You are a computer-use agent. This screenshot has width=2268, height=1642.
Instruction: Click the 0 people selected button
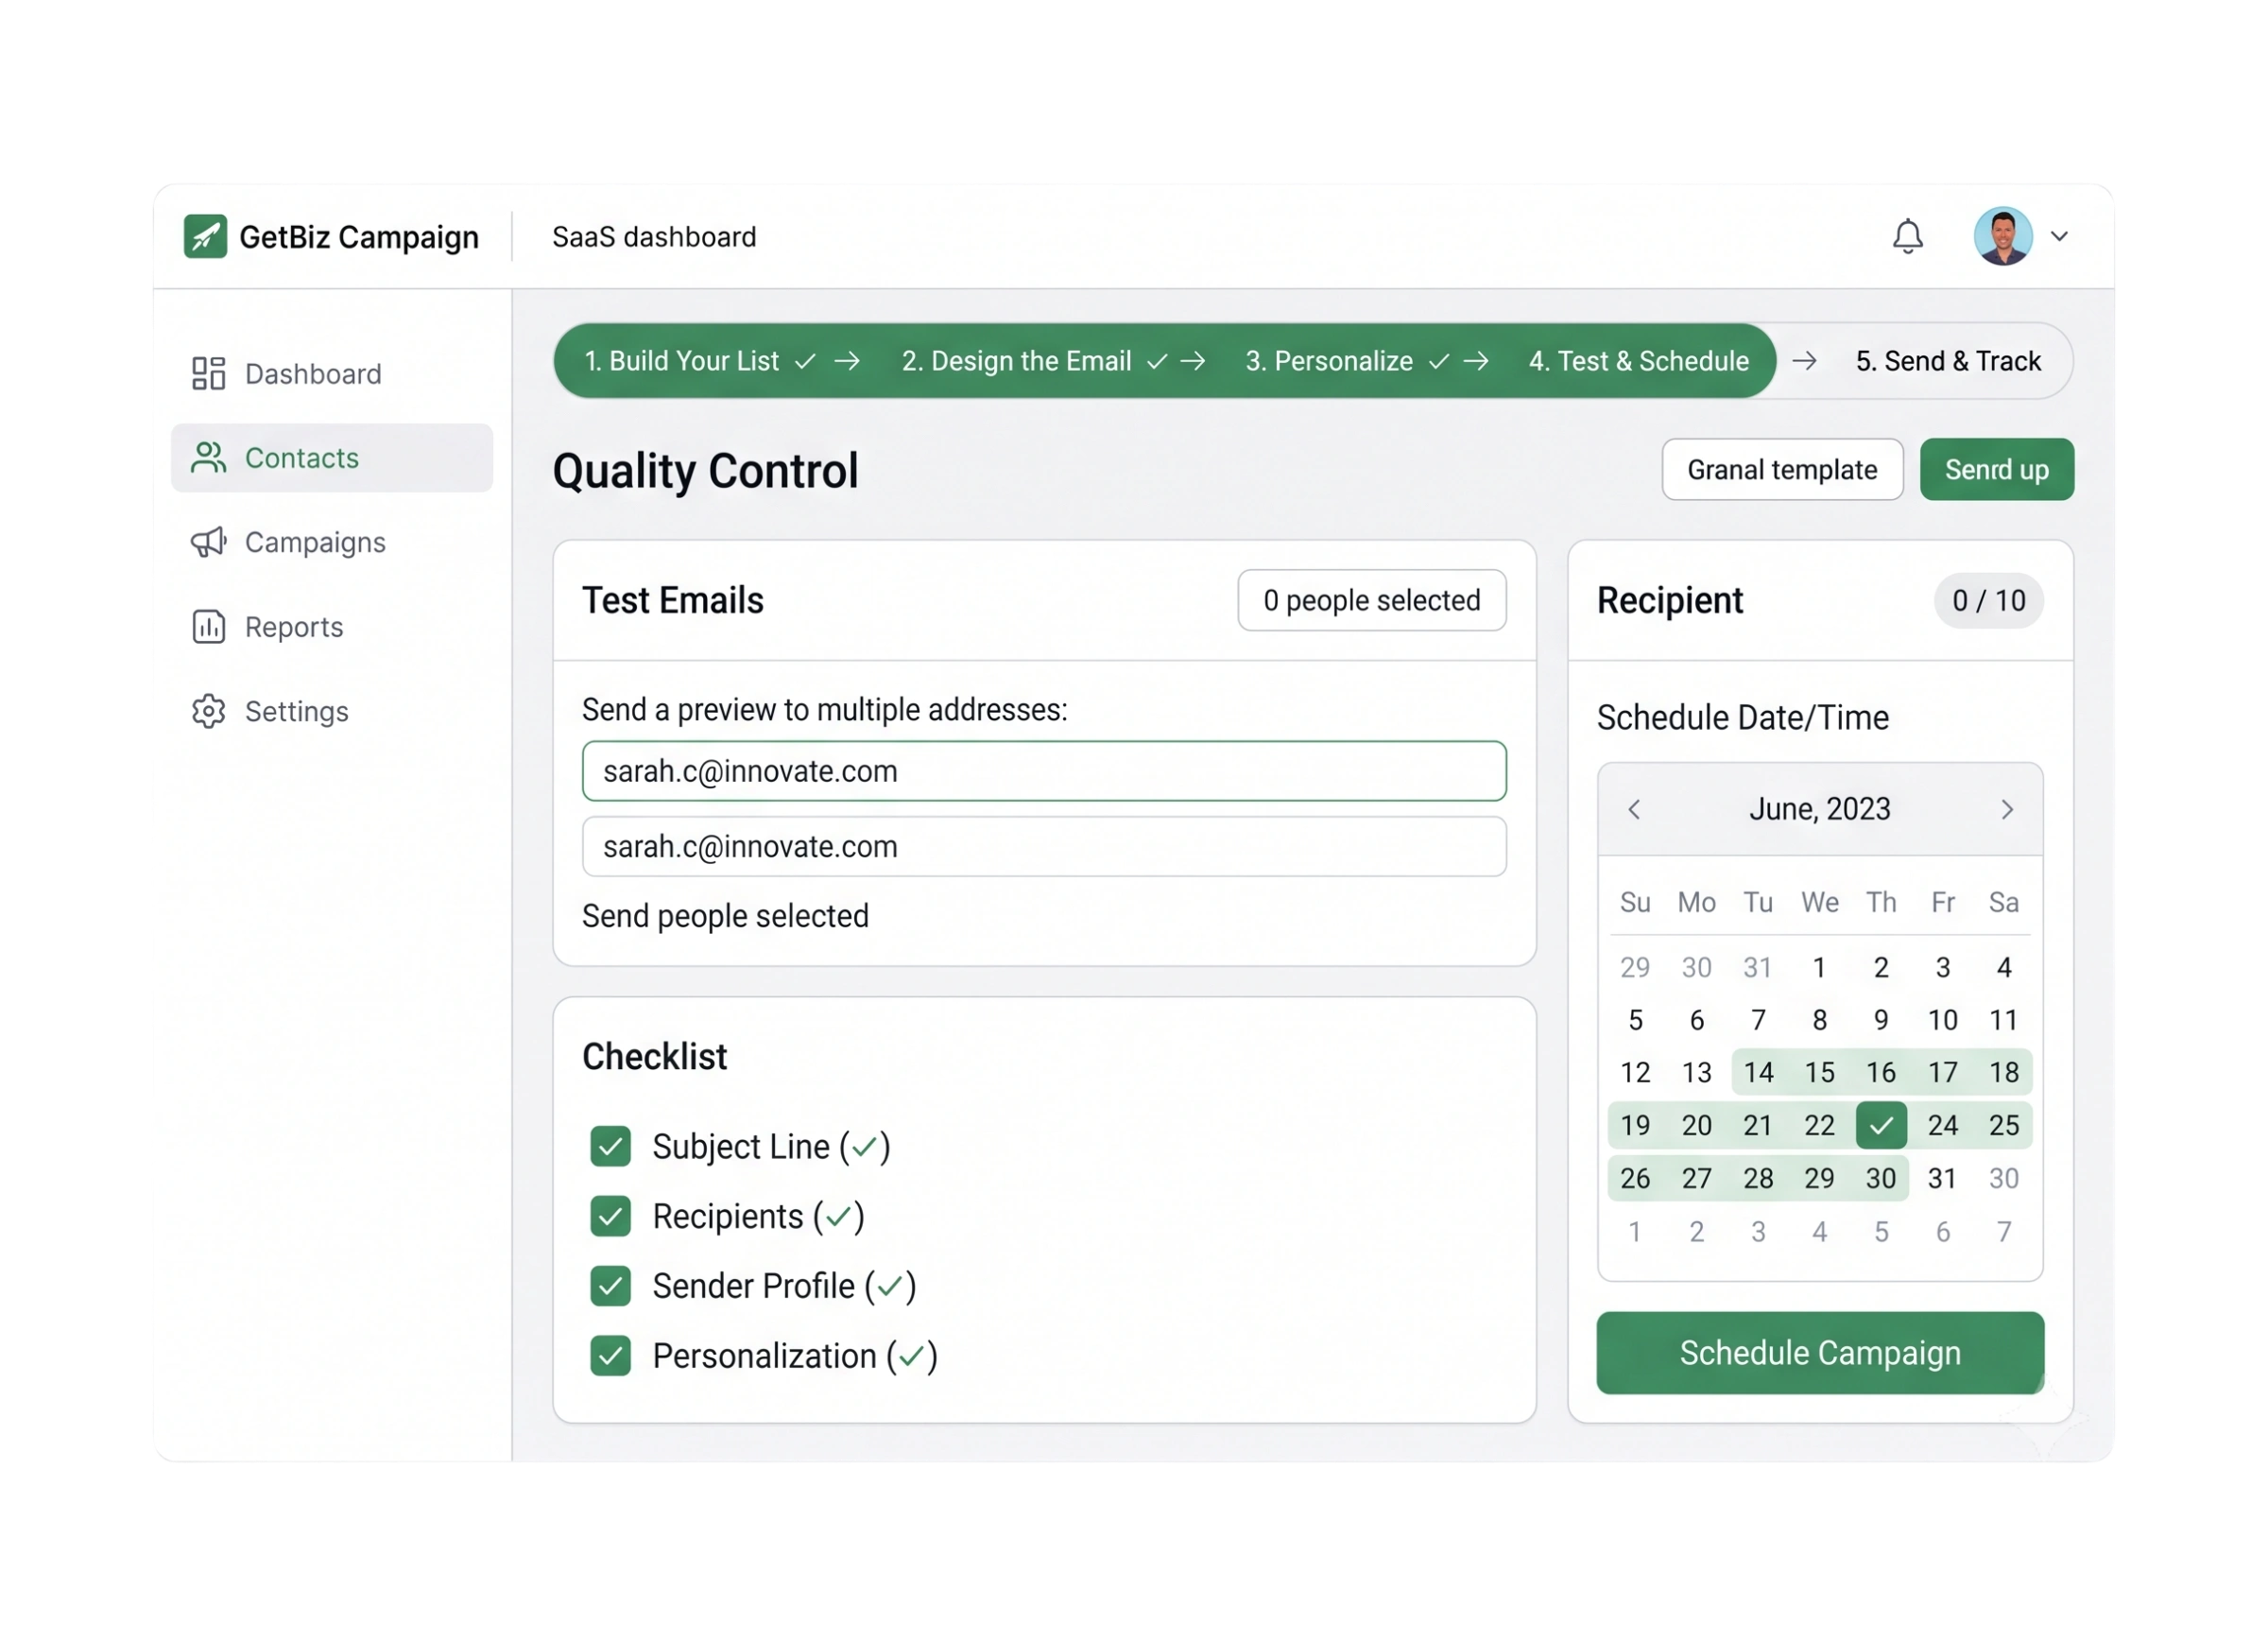click(1371, 599)
